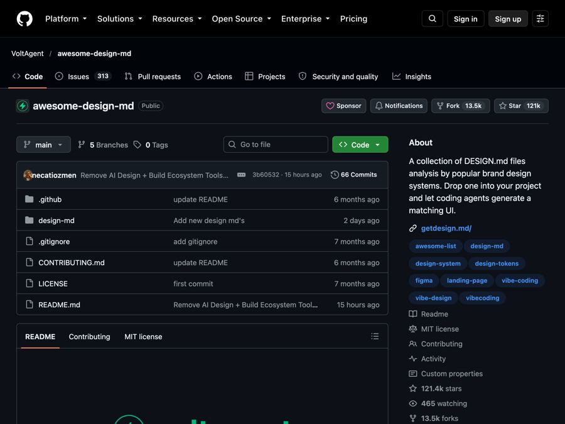565x424 pixels.
Task: Click the design-tokens topic tag
Action: pos(497,264)
